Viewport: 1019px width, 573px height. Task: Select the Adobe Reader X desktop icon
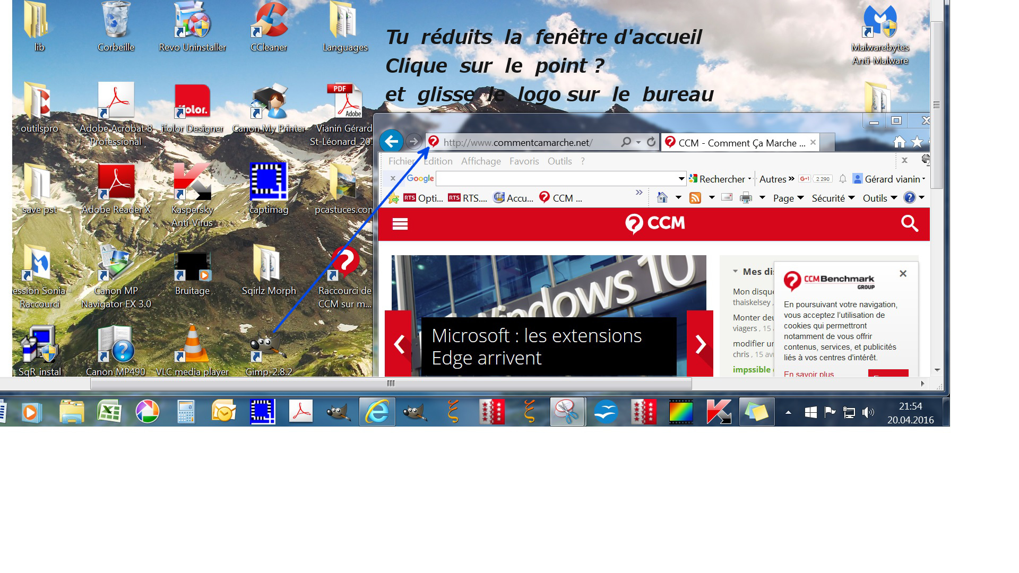116,188
